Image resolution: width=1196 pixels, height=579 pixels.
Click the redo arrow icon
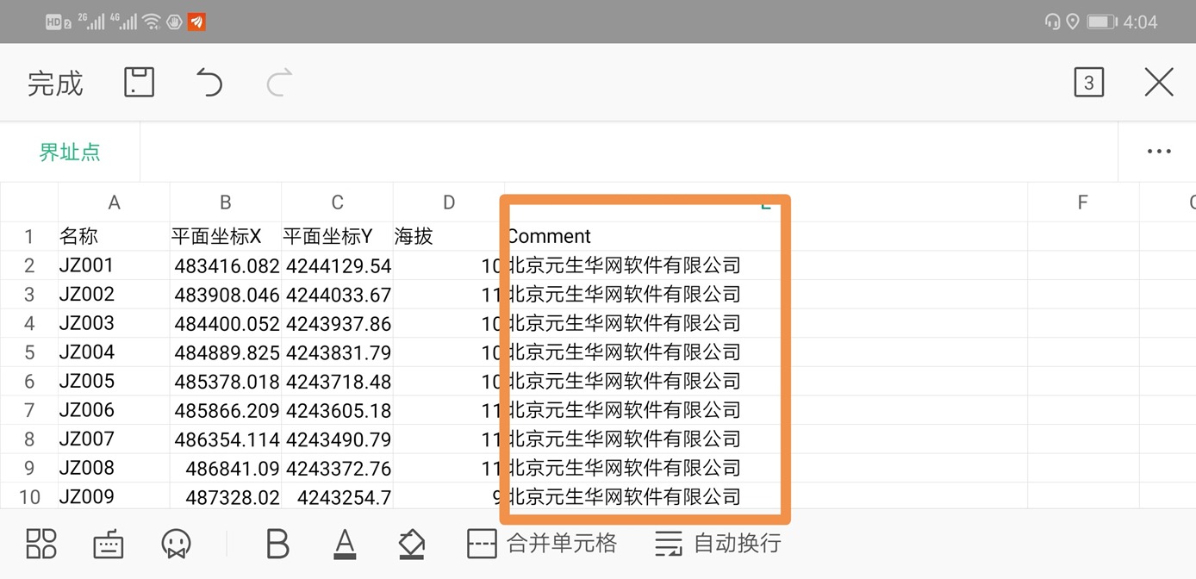click(x=279, y=83)
